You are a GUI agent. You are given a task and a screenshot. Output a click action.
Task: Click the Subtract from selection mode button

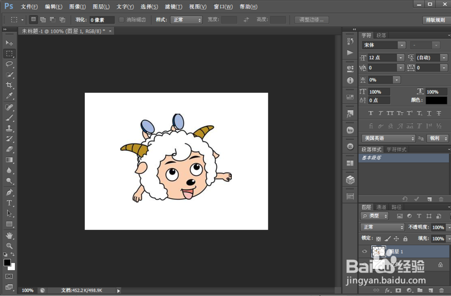coord(53,19)
